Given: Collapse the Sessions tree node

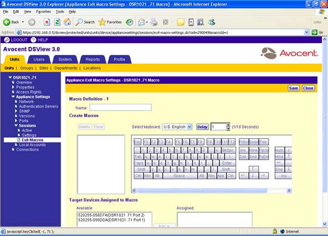Looking at the screenshot, I should coord(15,125).
